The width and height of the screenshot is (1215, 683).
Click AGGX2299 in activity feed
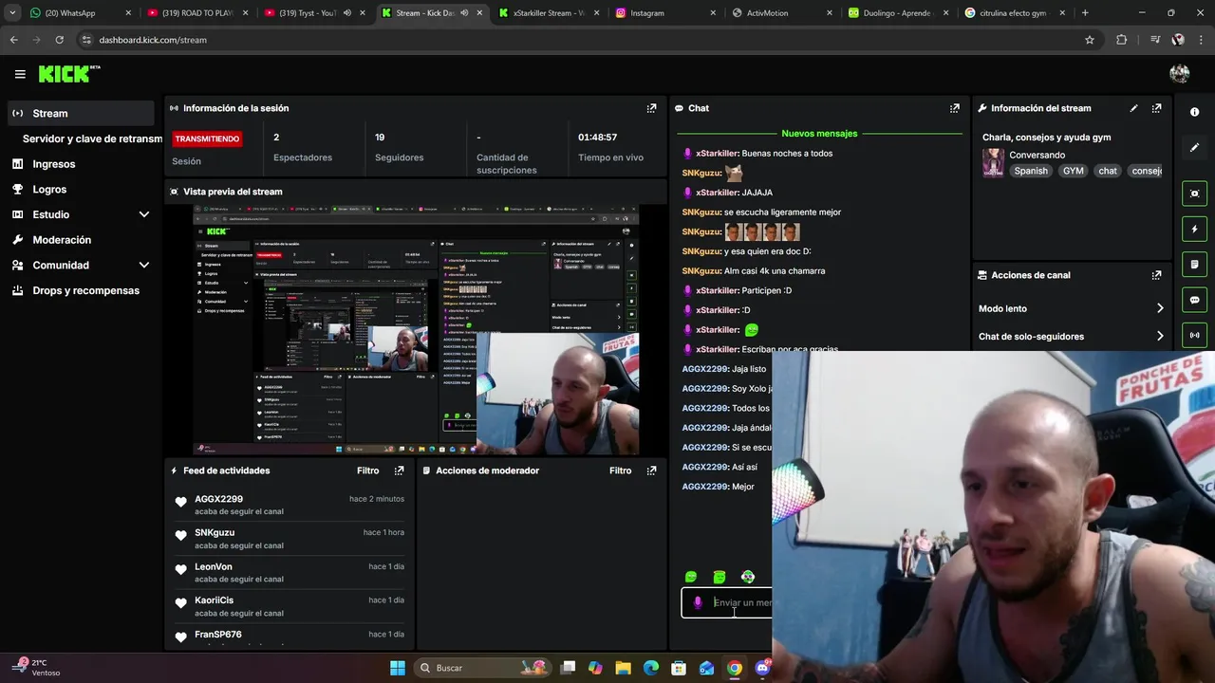pyautogui.click(x=218, y=499)
